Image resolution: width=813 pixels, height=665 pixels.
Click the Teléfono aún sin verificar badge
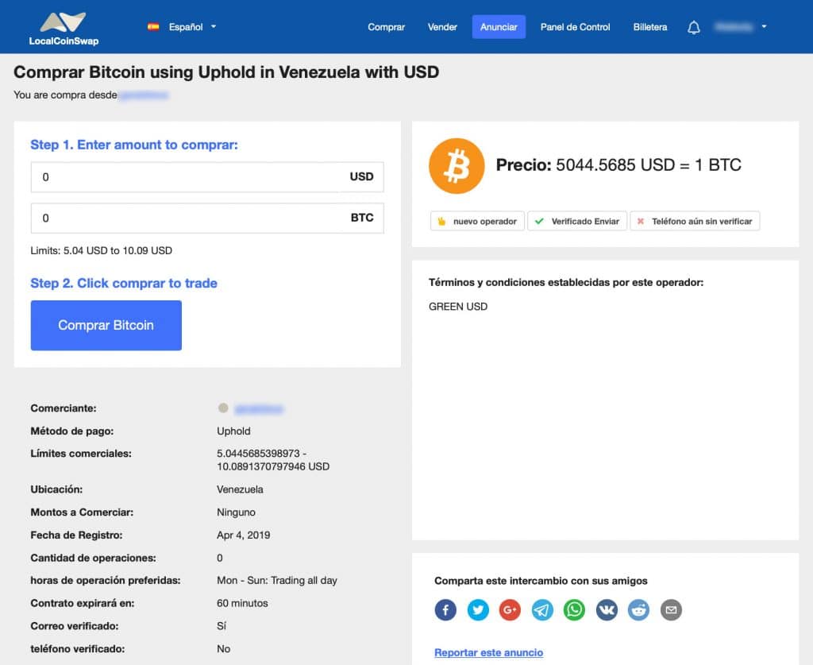pyautogui.click(x=695, y=221)
